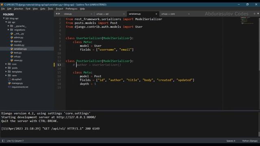This screenshot has height=146, width=260.
Task: Expand the migrations folder
Action: (8, 30)
